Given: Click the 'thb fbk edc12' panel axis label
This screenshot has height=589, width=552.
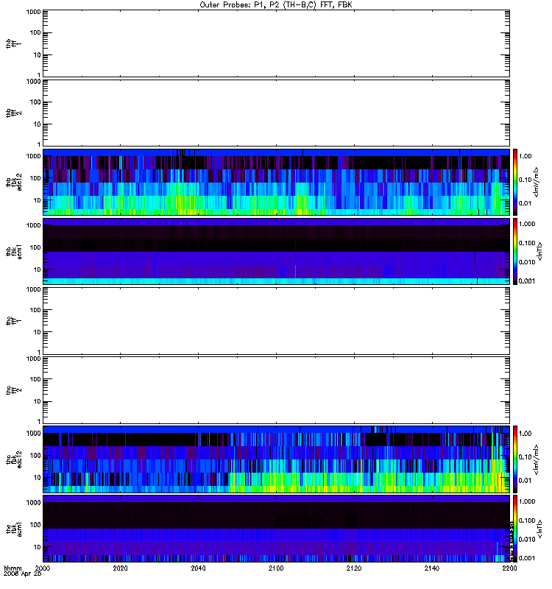Looking at the screenshot, I should coord(13,182).
